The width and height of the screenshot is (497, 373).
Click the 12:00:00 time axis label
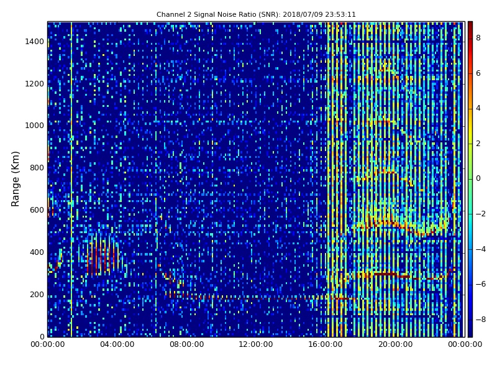(256, 344)
